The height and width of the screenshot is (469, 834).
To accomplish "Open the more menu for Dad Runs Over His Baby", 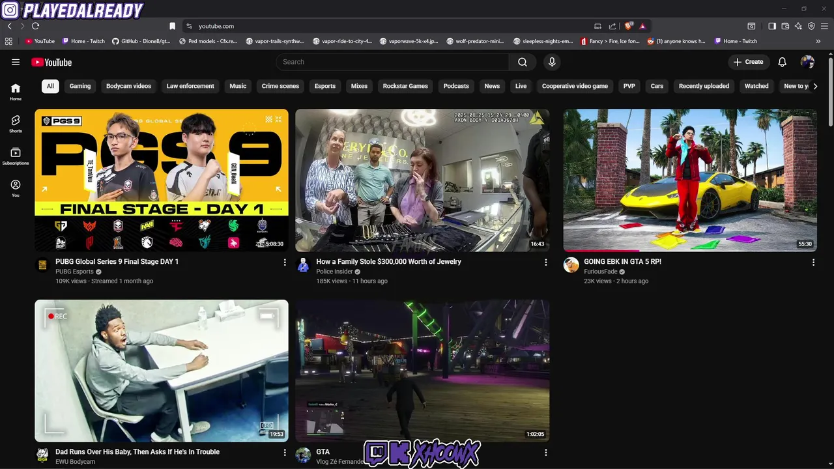I will [x=284, y=452].
